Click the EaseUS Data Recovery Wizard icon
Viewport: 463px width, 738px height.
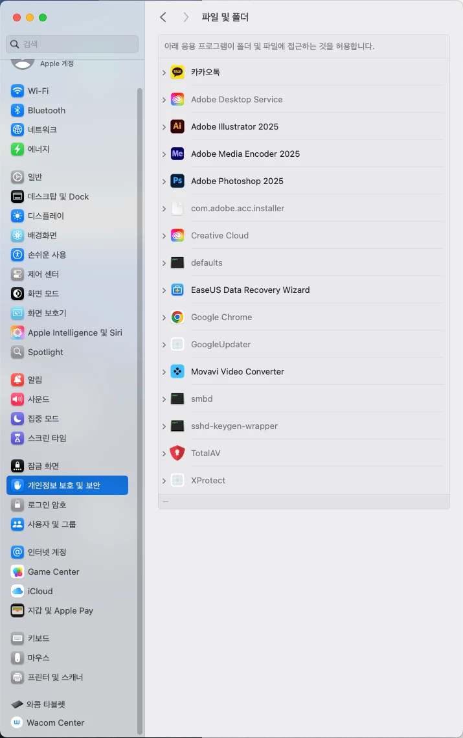coord(177,290)
